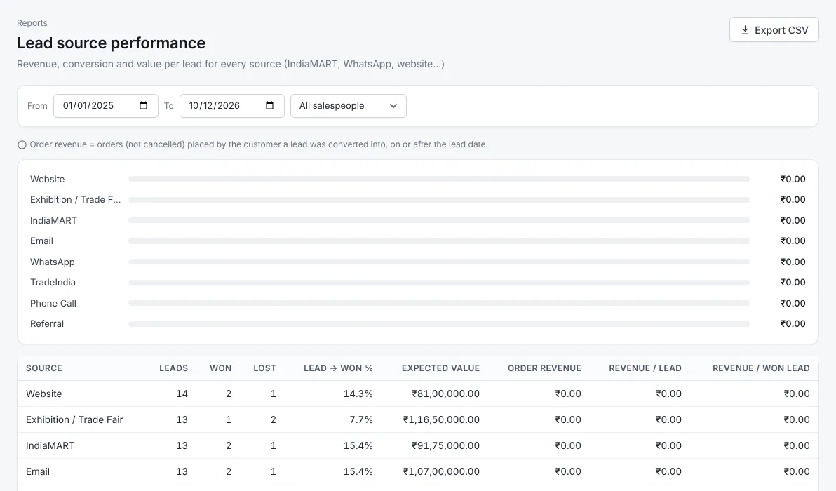Click the SOURCE column header
Image resolution: width=836 pixels, height=491 pixels.
pyautogui.click(x=43, y=368)
